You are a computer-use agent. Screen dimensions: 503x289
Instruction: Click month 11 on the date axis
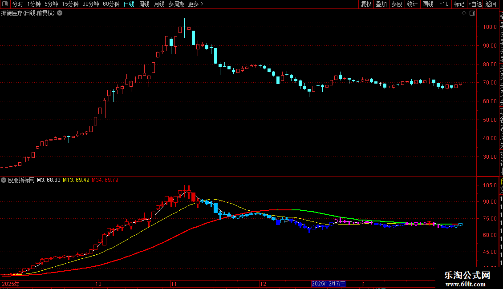pos(174,284)
